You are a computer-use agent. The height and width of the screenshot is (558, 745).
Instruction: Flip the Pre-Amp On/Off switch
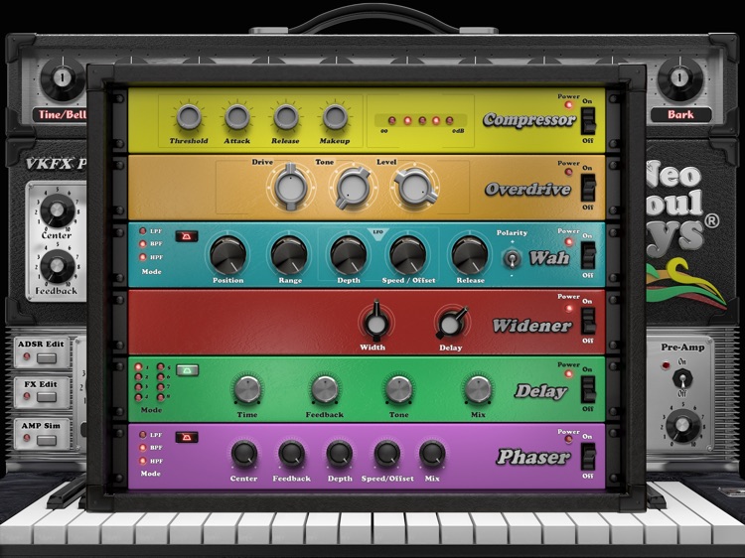(x=682, y=378)
